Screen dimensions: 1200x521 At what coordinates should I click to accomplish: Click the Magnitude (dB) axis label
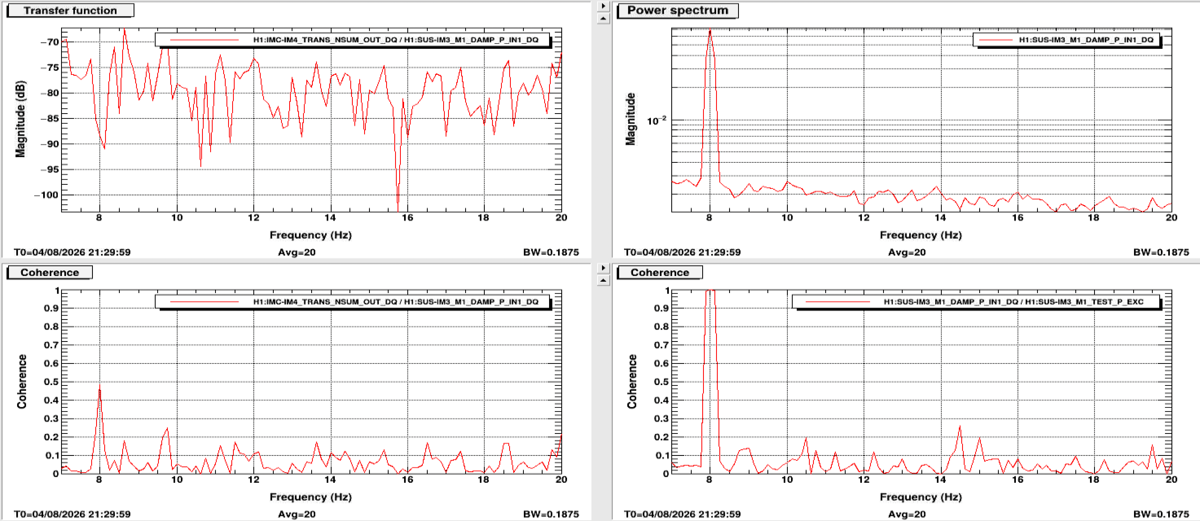[x=20, y=119]
